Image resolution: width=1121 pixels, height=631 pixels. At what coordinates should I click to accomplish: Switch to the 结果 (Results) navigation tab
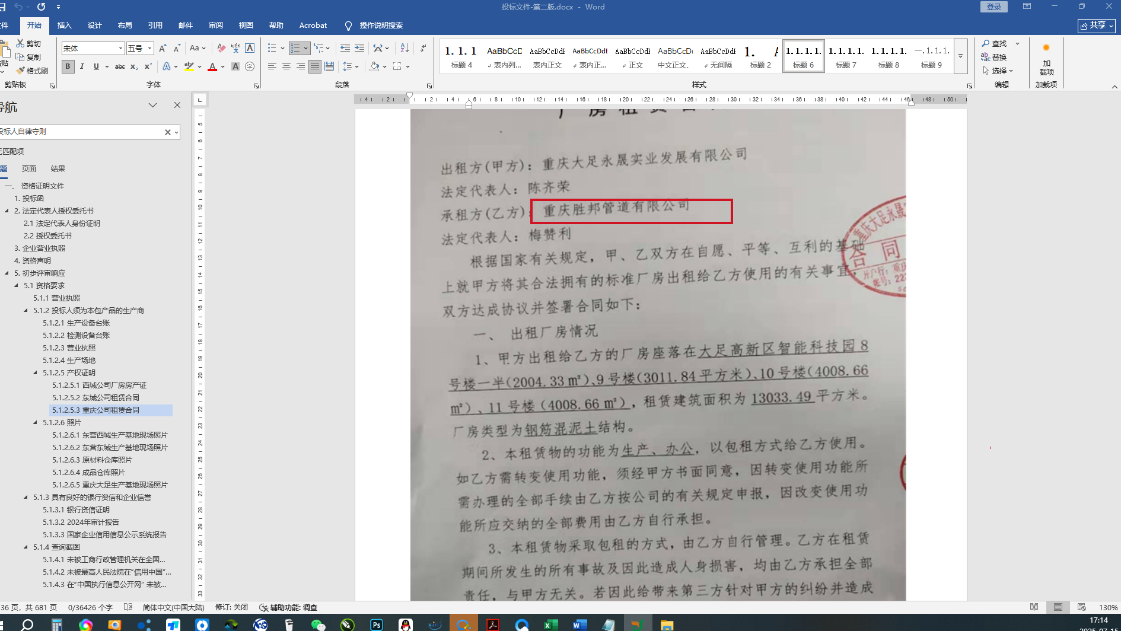pos(58,169)
